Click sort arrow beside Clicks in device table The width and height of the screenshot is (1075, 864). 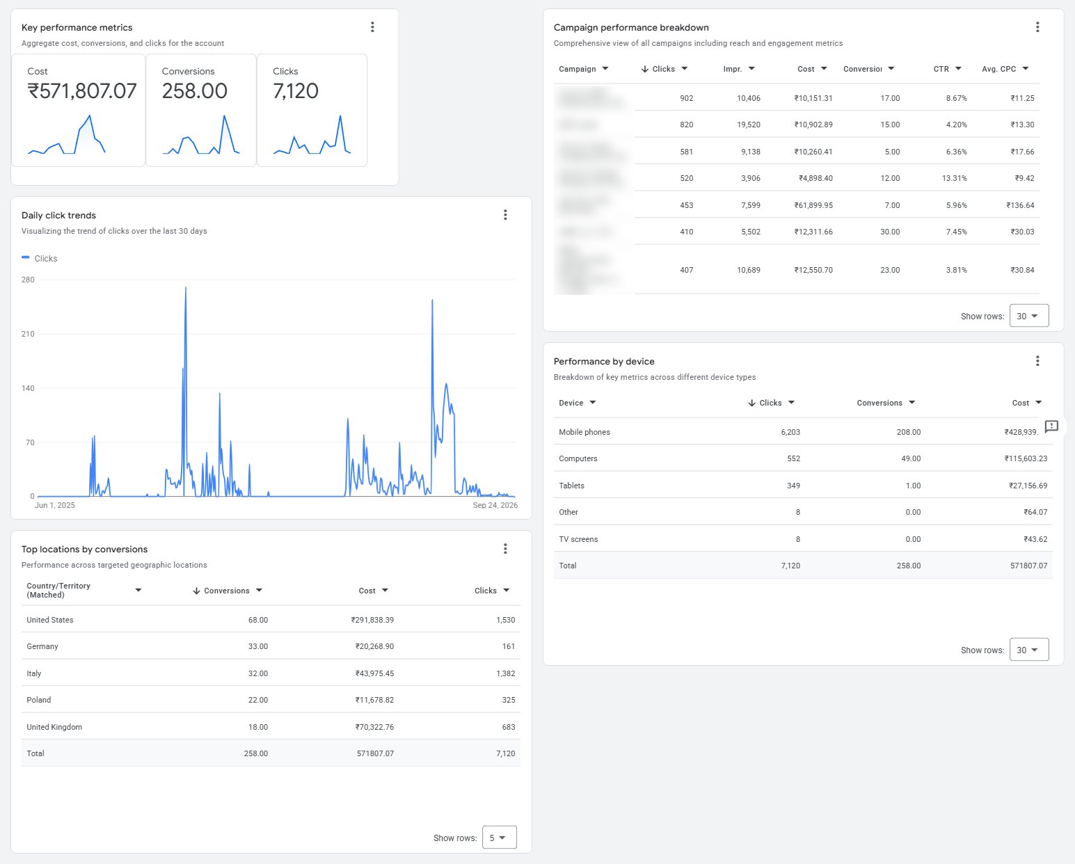pos(751,403)
